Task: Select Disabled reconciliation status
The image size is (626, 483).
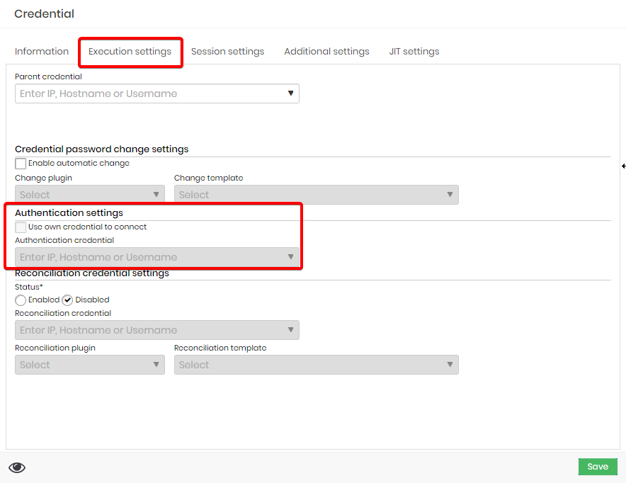Action: point(67,300)
